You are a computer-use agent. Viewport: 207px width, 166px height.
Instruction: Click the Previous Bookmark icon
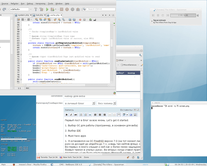55,20
